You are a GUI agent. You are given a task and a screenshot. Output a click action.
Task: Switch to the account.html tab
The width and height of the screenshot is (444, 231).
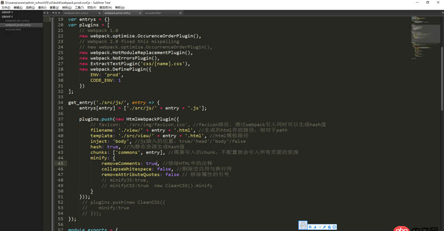[x=162, y=13]
